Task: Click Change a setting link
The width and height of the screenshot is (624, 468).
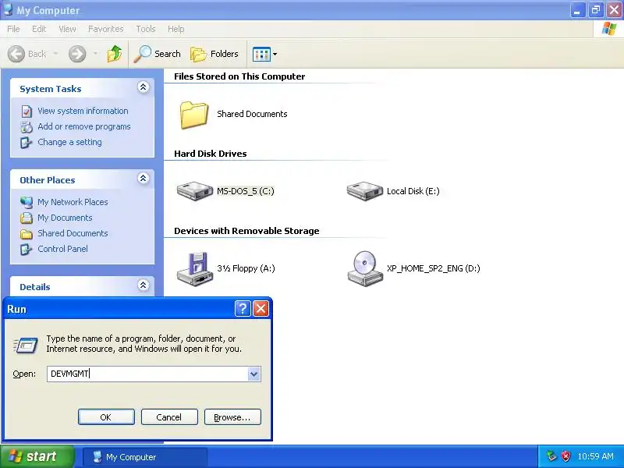Action: click(69, 142)
